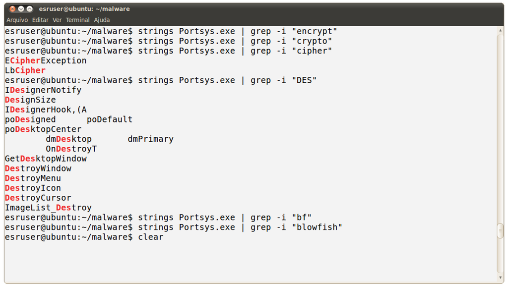Click the LbCipher output line
This screenshot has width=508, height=288.
(x=25, y=70)
